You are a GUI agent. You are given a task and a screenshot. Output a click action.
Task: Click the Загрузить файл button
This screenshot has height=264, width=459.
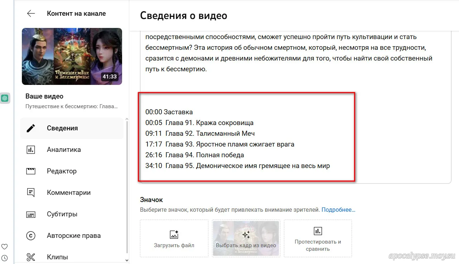point(174,239)
